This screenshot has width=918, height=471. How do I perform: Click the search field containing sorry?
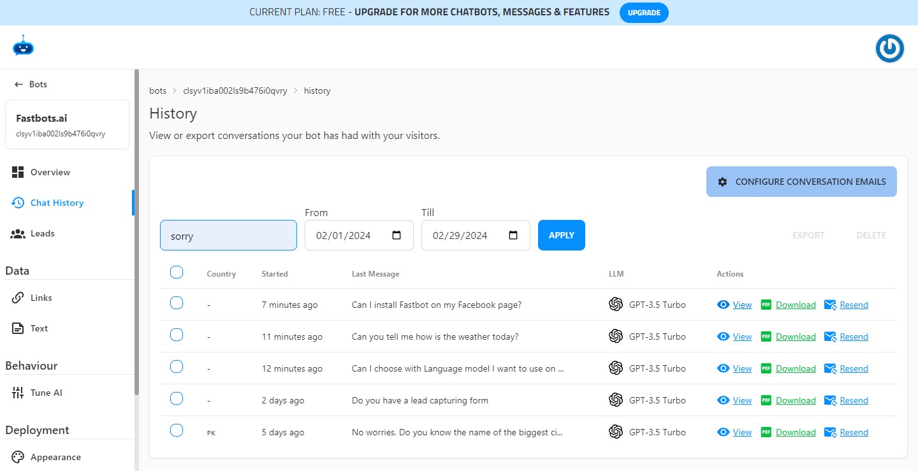[228, 235]
